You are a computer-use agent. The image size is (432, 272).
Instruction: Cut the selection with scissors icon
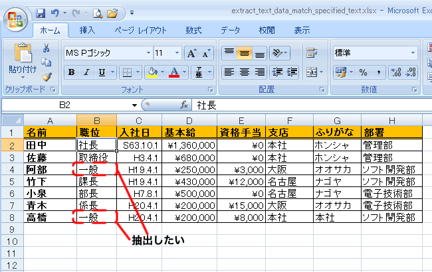[x=46, y=48]
